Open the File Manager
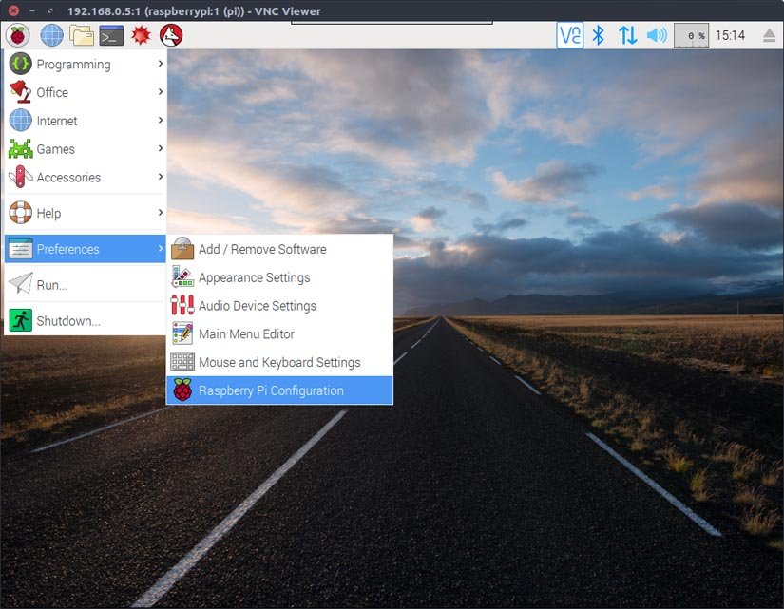 [83, 35]
